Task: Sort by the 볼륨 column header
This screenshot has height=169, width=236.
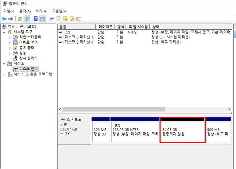Action: point(77,27)
